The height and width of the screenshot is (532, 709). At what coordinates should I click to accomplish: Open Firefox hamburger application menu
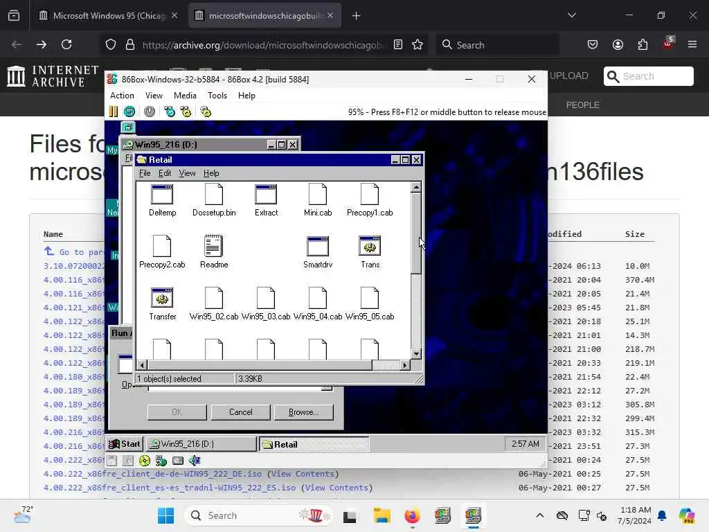692,44
